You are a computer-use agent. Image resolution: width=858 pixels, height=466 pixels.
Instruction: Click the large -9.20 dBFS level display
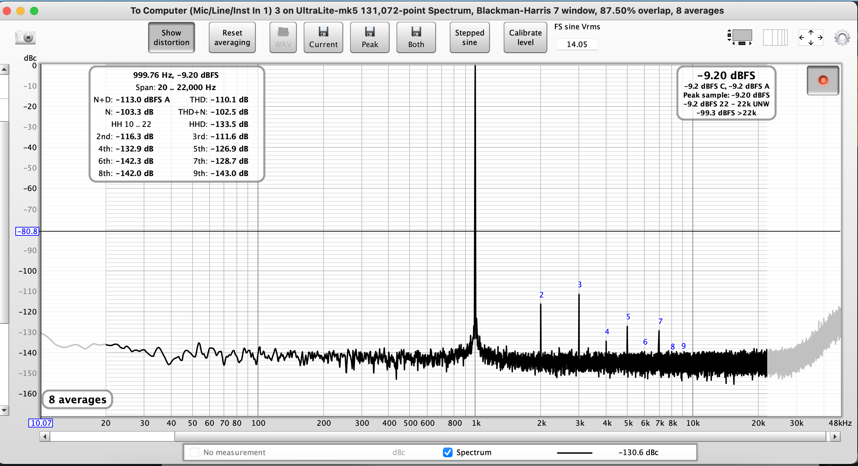(x=726, y=75)
